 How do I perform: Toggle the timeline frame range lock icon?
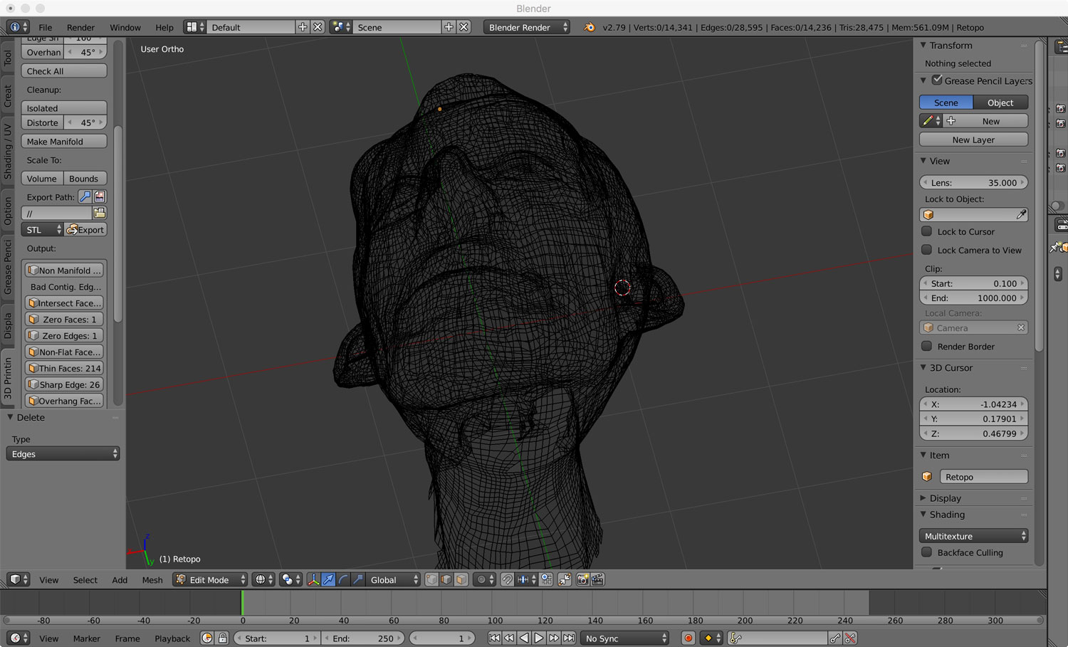click(223, 638)
